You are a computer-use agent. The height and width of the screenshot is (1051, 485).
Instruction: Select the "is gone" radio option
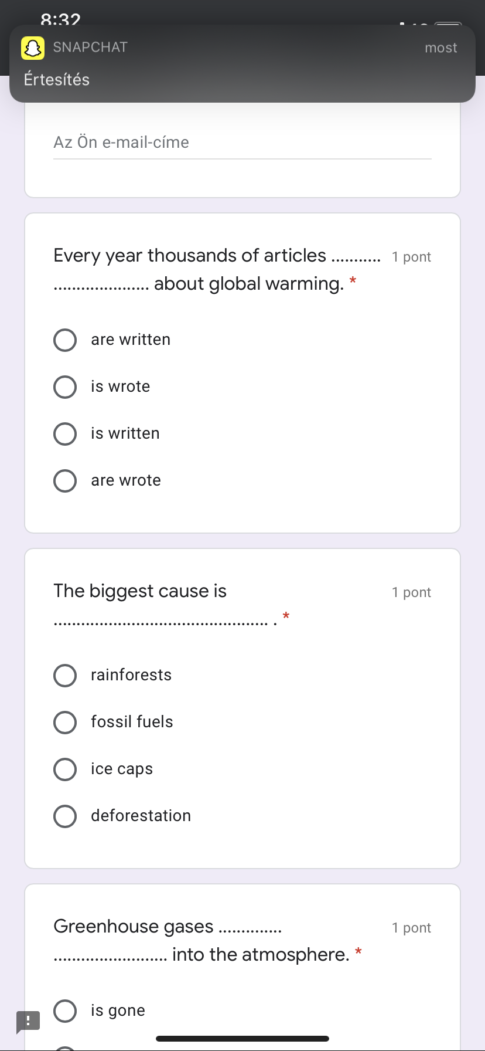65,1011
